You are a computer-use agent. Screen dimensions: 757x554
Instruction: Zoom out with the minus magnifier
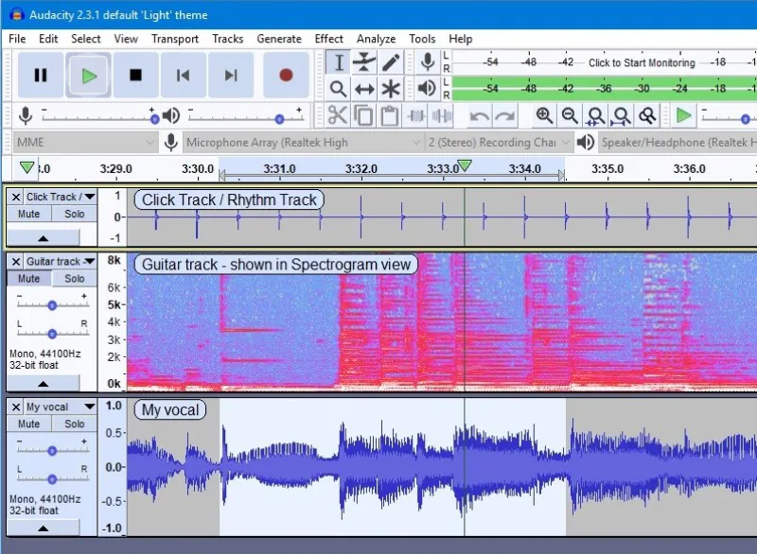pyautogui.click(x=571, y=115)
